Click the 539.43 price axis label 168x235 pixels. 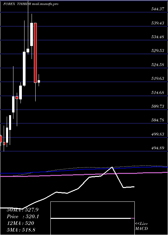(x=158, y=23)
